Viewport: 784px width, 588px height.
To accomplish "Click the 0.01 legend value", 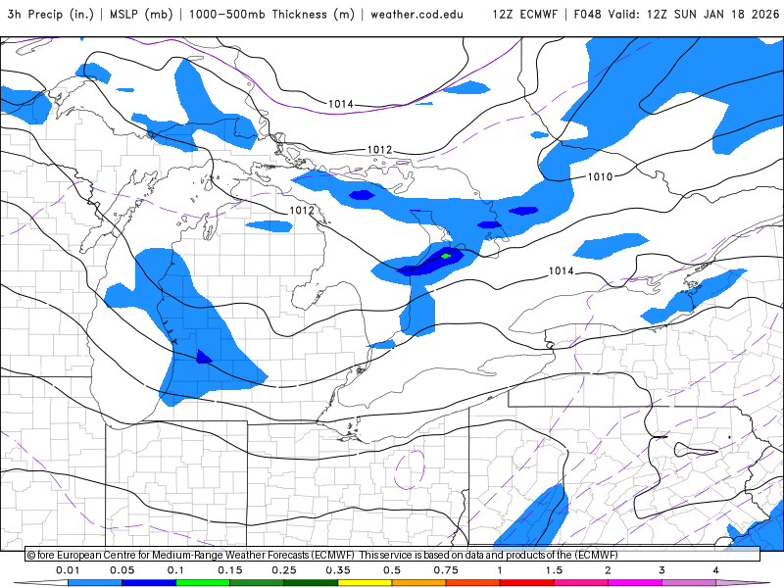I will [x=68, y=570].
